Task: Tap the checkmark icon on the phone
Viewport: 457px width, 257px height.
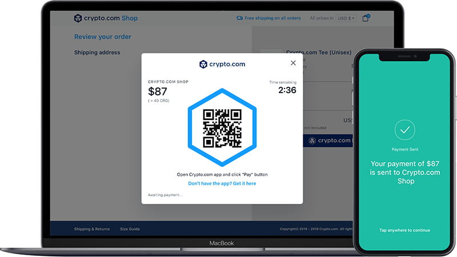Action: (405, 130)
